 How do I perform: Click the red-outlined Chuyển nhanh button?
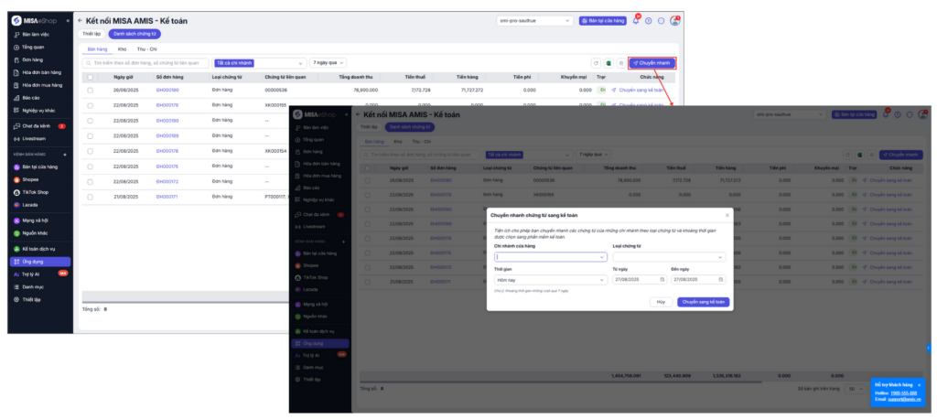pos(652,63)
